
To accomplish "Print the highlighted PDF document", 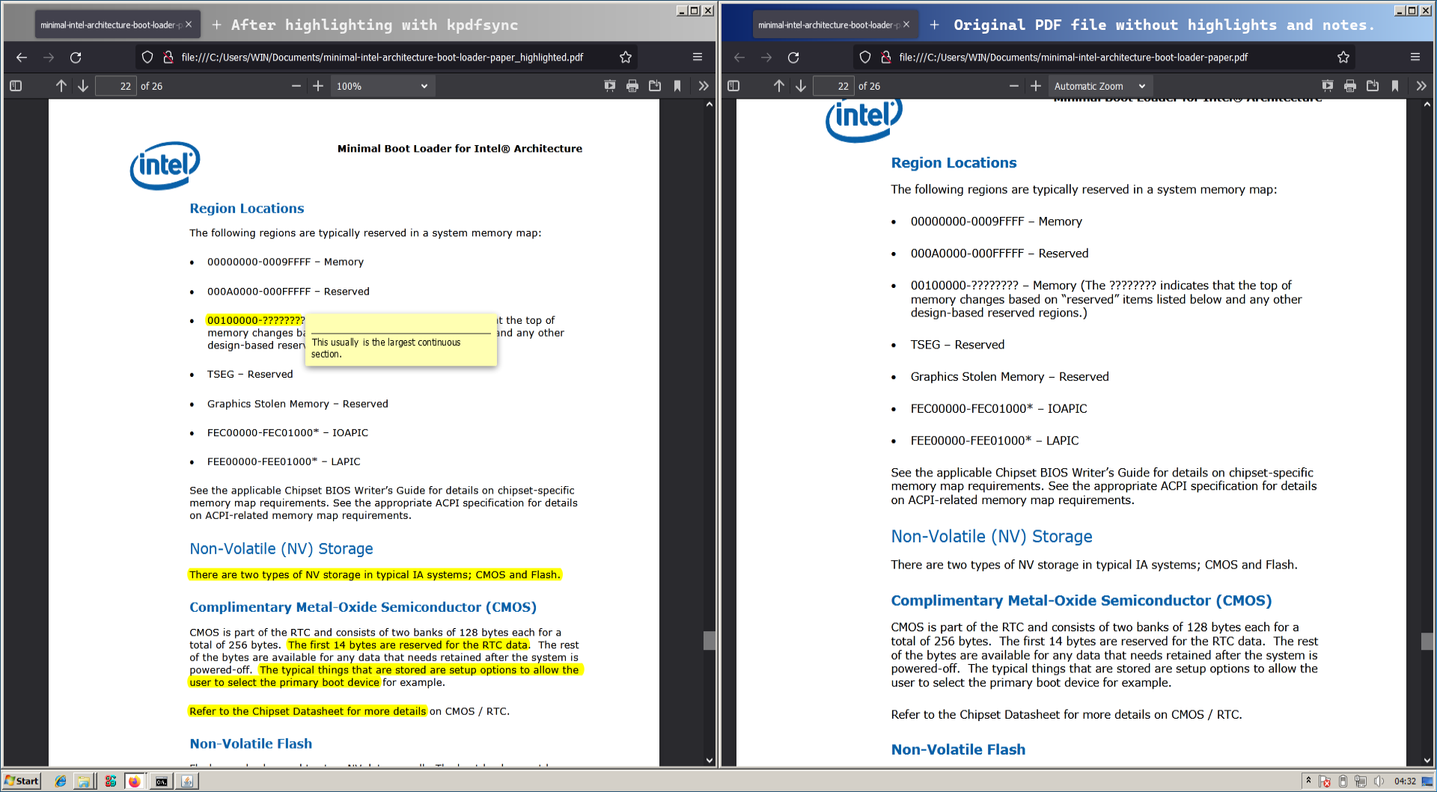I will (632, 86).
